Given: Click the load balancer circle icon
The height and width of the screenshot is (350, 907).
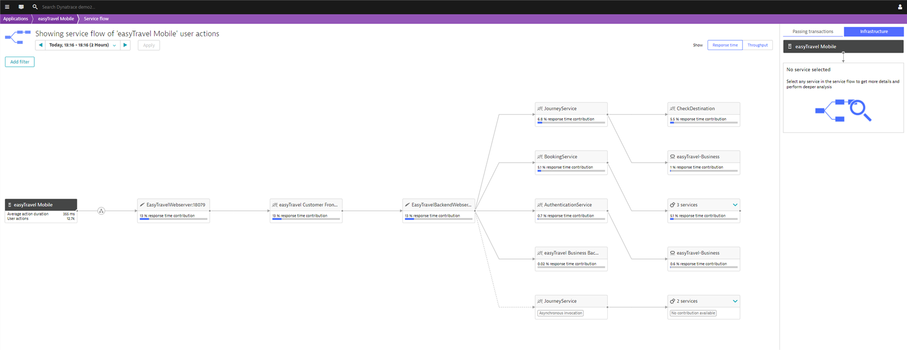Looking at the screenshot, I should pyautogui.click(x=101, y=211).
